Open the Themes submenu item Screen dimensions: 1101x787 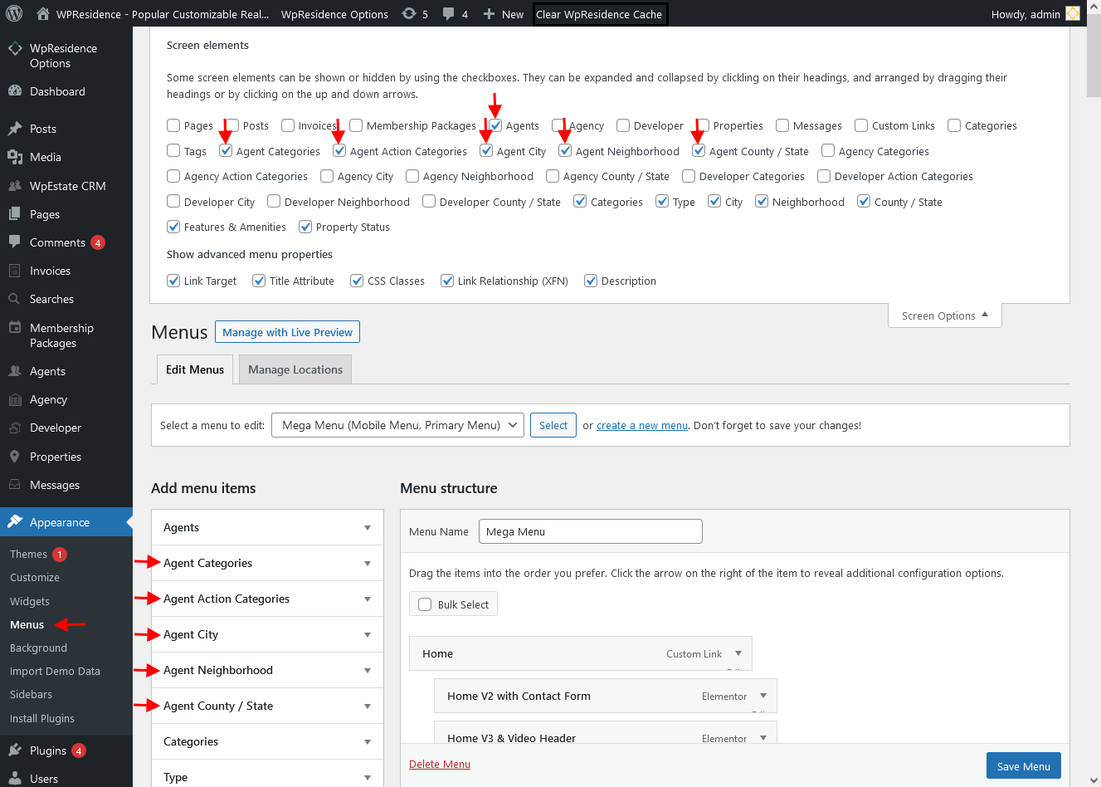(x=28, y=554)
